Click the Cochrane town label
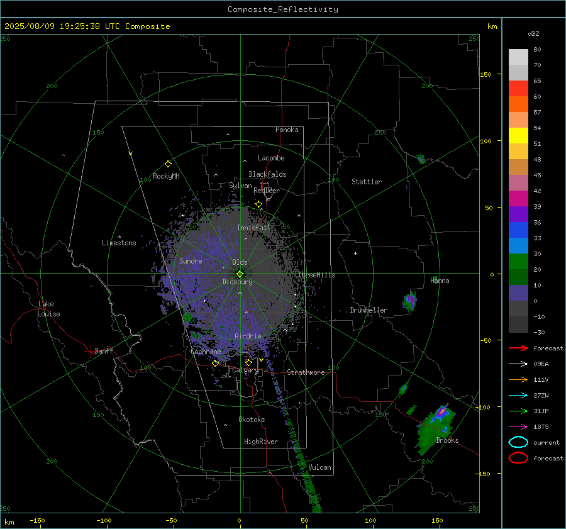The width and height of the screenshot is (566, 529). (x=206, y=352)
